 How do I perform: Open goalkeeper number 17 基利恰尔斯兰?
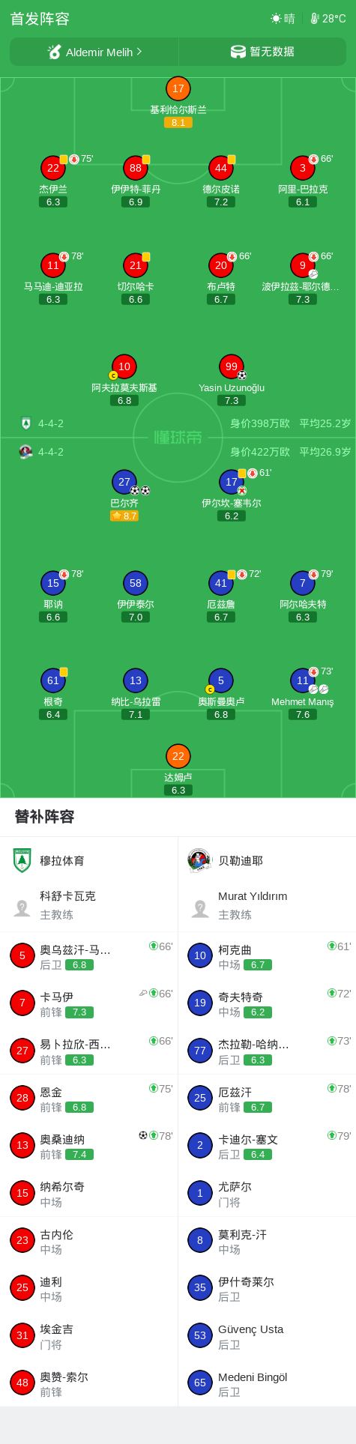pyautogui.click(x=178, y=88)
